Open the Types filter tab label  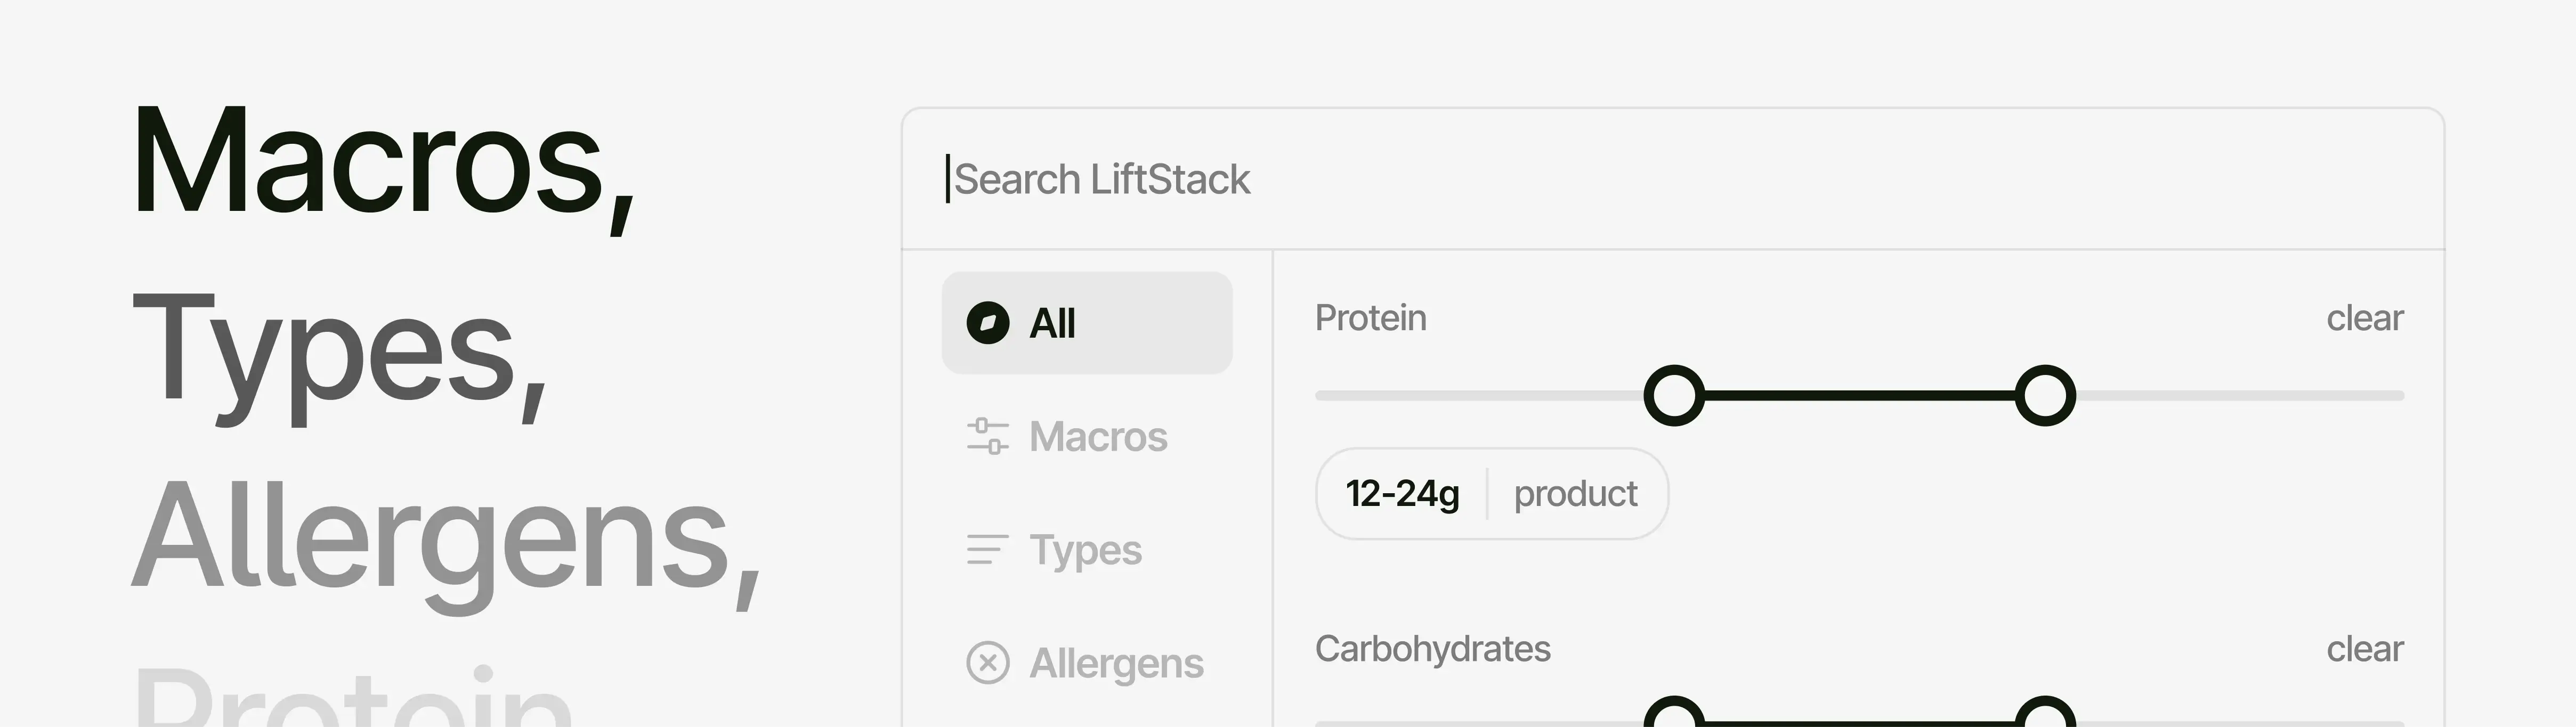pos(1085,549)
